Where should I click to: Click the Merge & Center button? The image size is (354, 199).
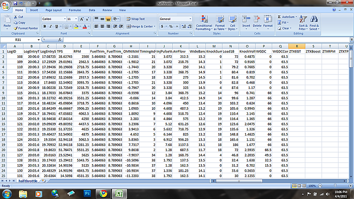point(141,27)
